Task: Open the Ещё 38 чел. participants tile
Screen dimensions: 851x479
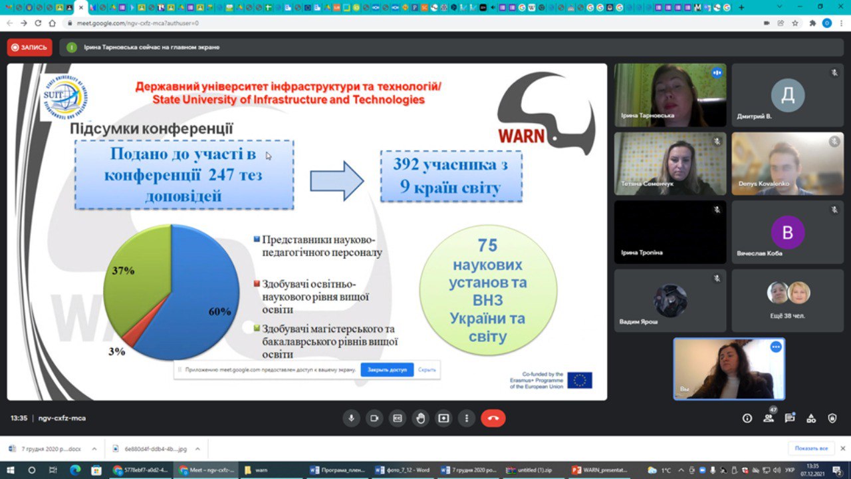Action: point(787,300)
